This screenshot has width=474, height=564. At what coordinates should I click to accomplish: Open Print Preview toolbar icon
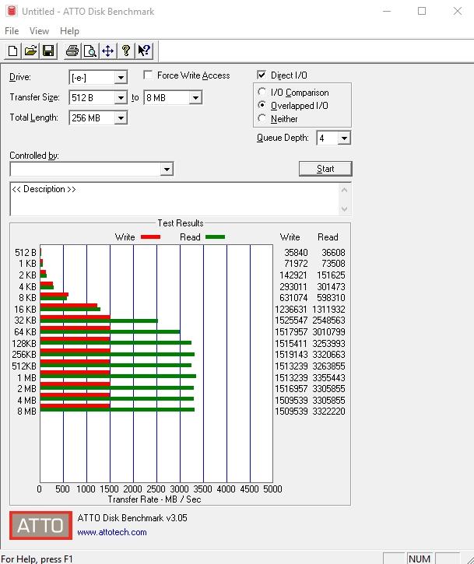click(90, 51)
